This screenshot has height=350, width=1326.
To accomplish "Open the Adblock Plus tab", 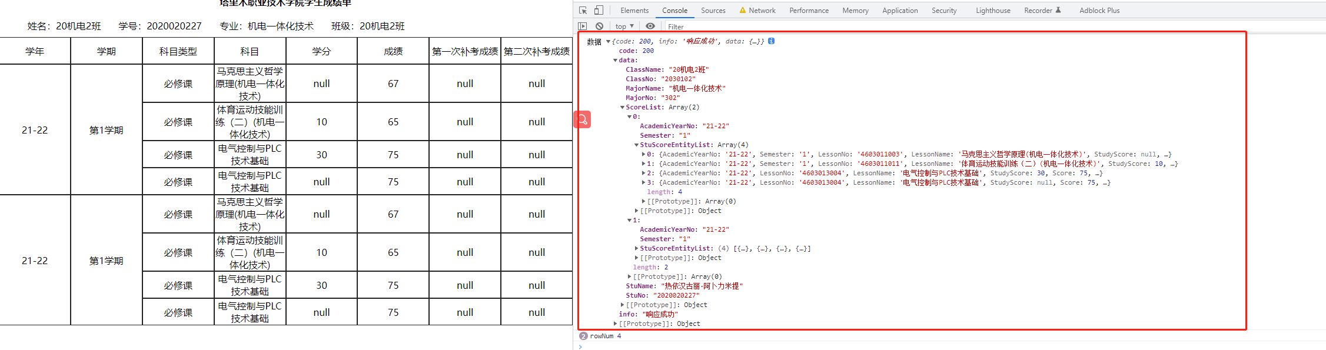I will [x=1099, y=11].
